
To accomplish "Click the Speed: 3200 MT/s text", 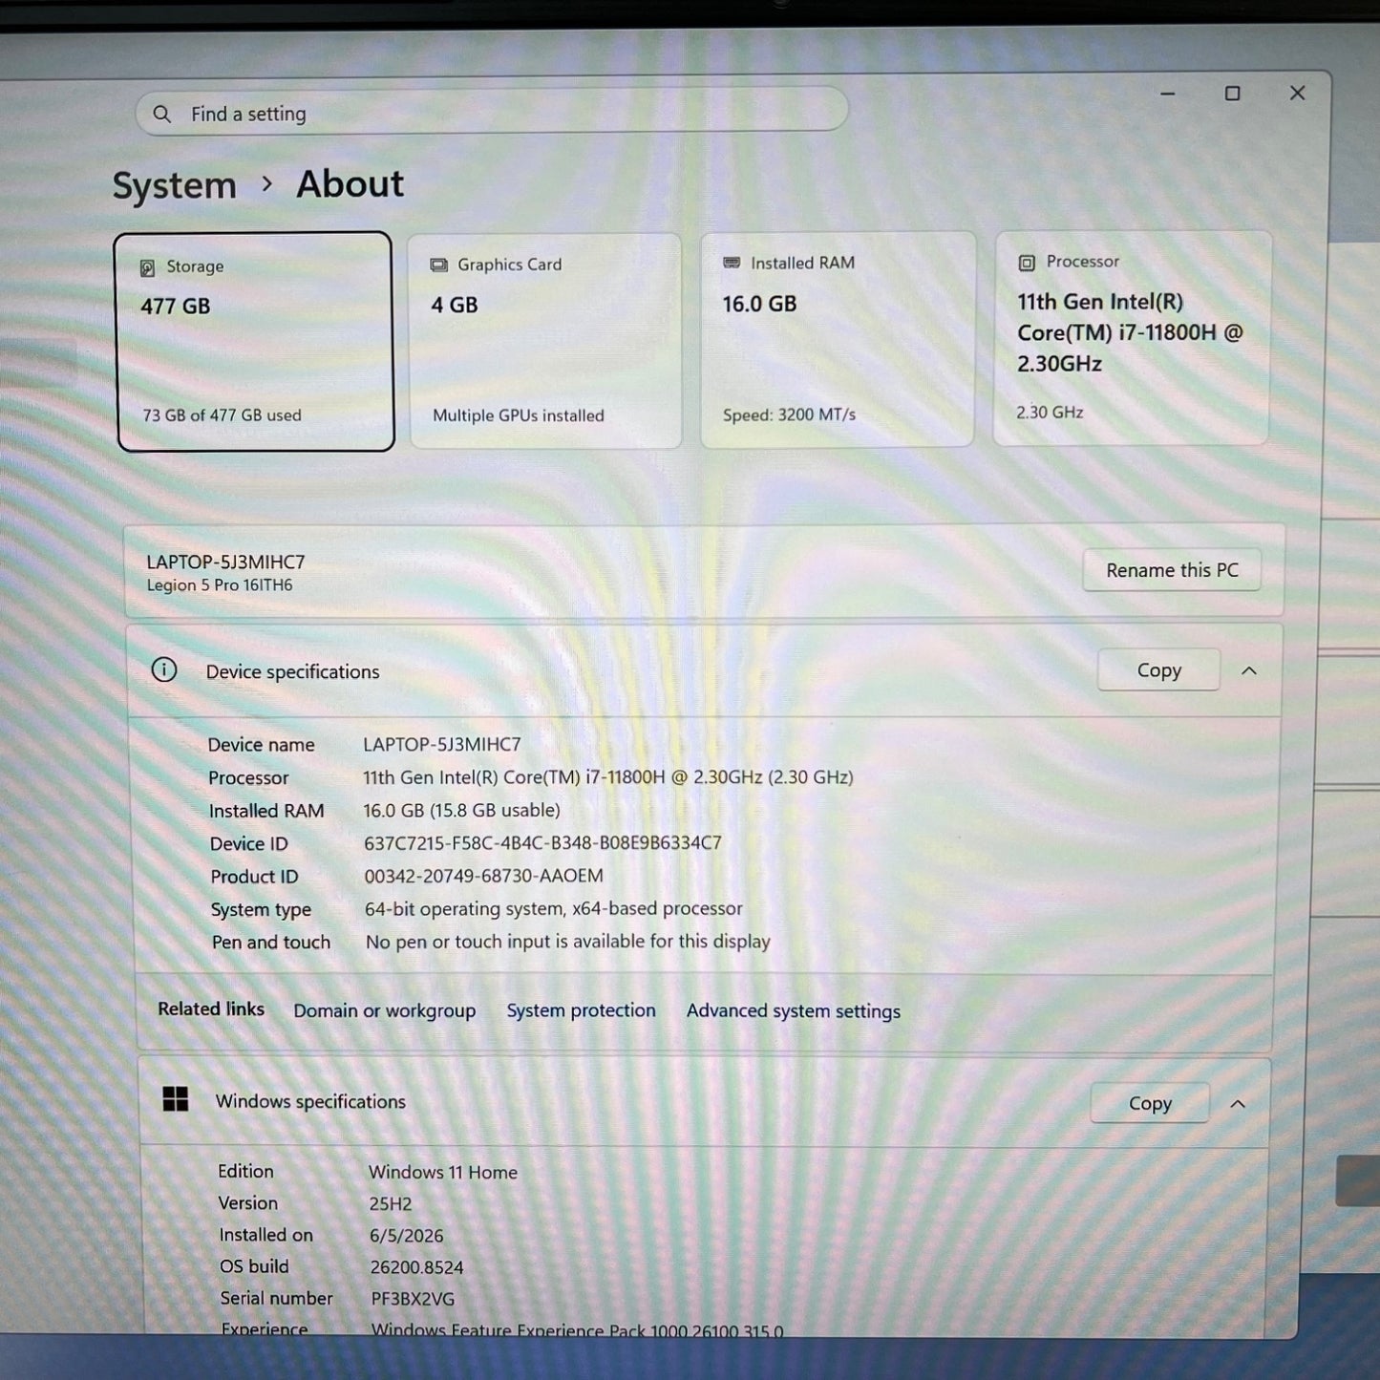I will click(789, 414).
